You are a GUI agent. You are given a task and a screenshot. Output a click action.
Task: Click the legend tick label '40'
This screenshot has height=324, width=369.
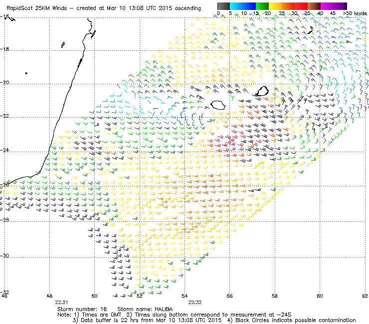320,13
